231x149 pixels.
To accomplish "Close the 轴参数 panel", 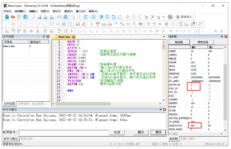I will pos(226,37).
